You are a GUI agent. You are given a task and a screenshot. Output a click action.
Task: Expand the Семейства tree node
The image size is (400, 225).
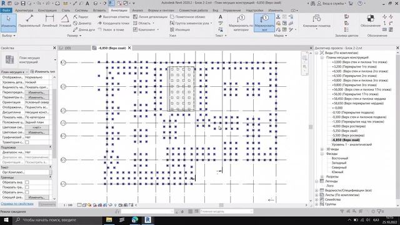317,199
